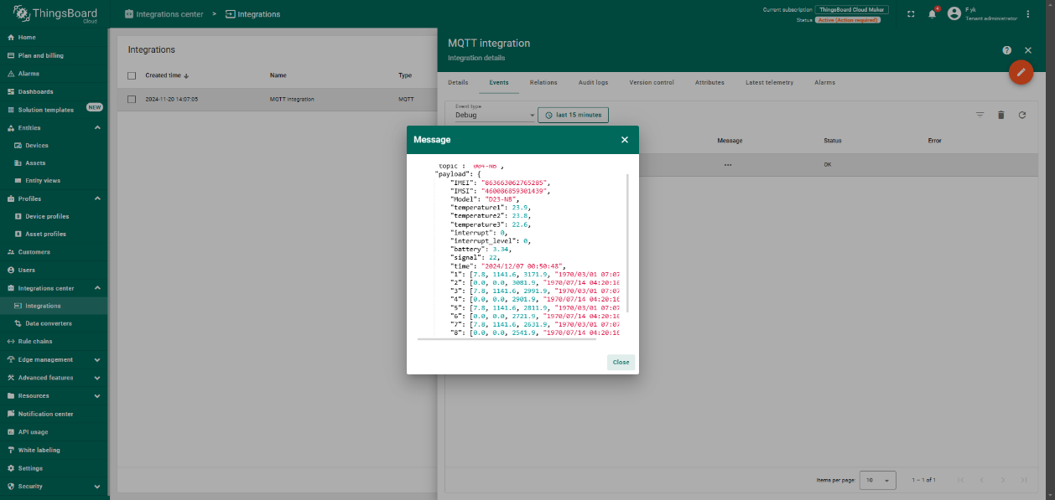
Task: Open Data converters page
Action: coord(54,323)
